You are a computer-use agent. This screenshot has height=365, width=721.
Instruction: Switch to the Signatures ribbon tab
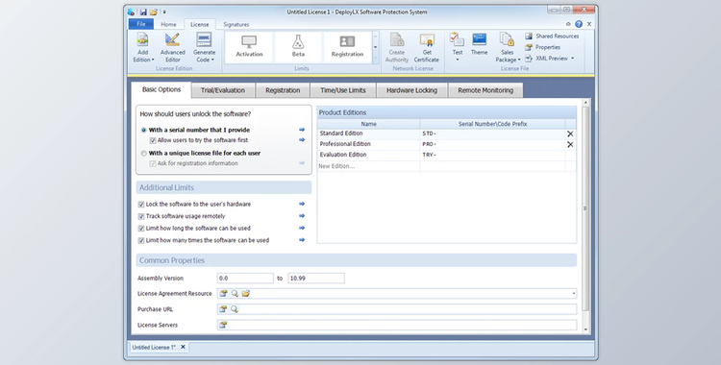(236, 24)
